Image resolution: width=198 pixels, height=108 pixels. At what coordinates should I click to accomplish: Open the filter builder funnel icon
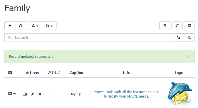click(x=165, y=26)
